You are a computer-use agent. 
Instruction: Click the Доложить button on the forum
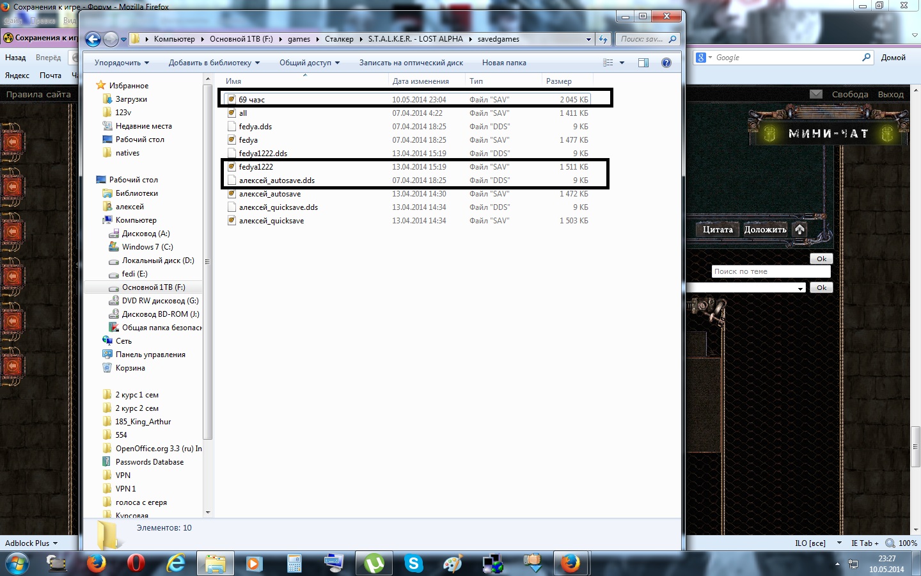coord(765,229)
